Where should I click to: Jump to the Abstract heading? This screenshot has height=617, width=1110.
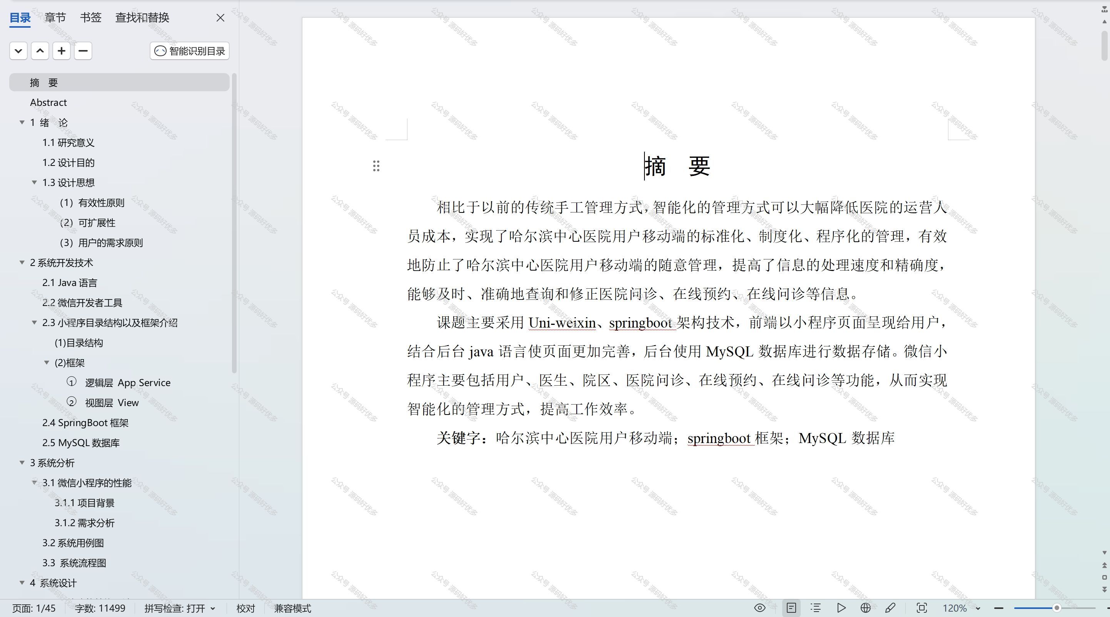[48, 103]
